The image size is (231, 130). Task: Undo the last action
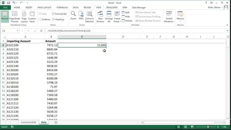click(x=14, y=3)
